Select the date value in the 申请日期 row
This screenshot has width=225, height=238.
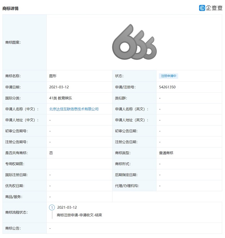pos(59,87)
